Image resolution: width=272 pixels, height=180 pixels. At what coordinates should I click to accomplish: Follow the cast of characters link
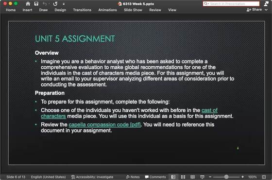click(129, 113)
